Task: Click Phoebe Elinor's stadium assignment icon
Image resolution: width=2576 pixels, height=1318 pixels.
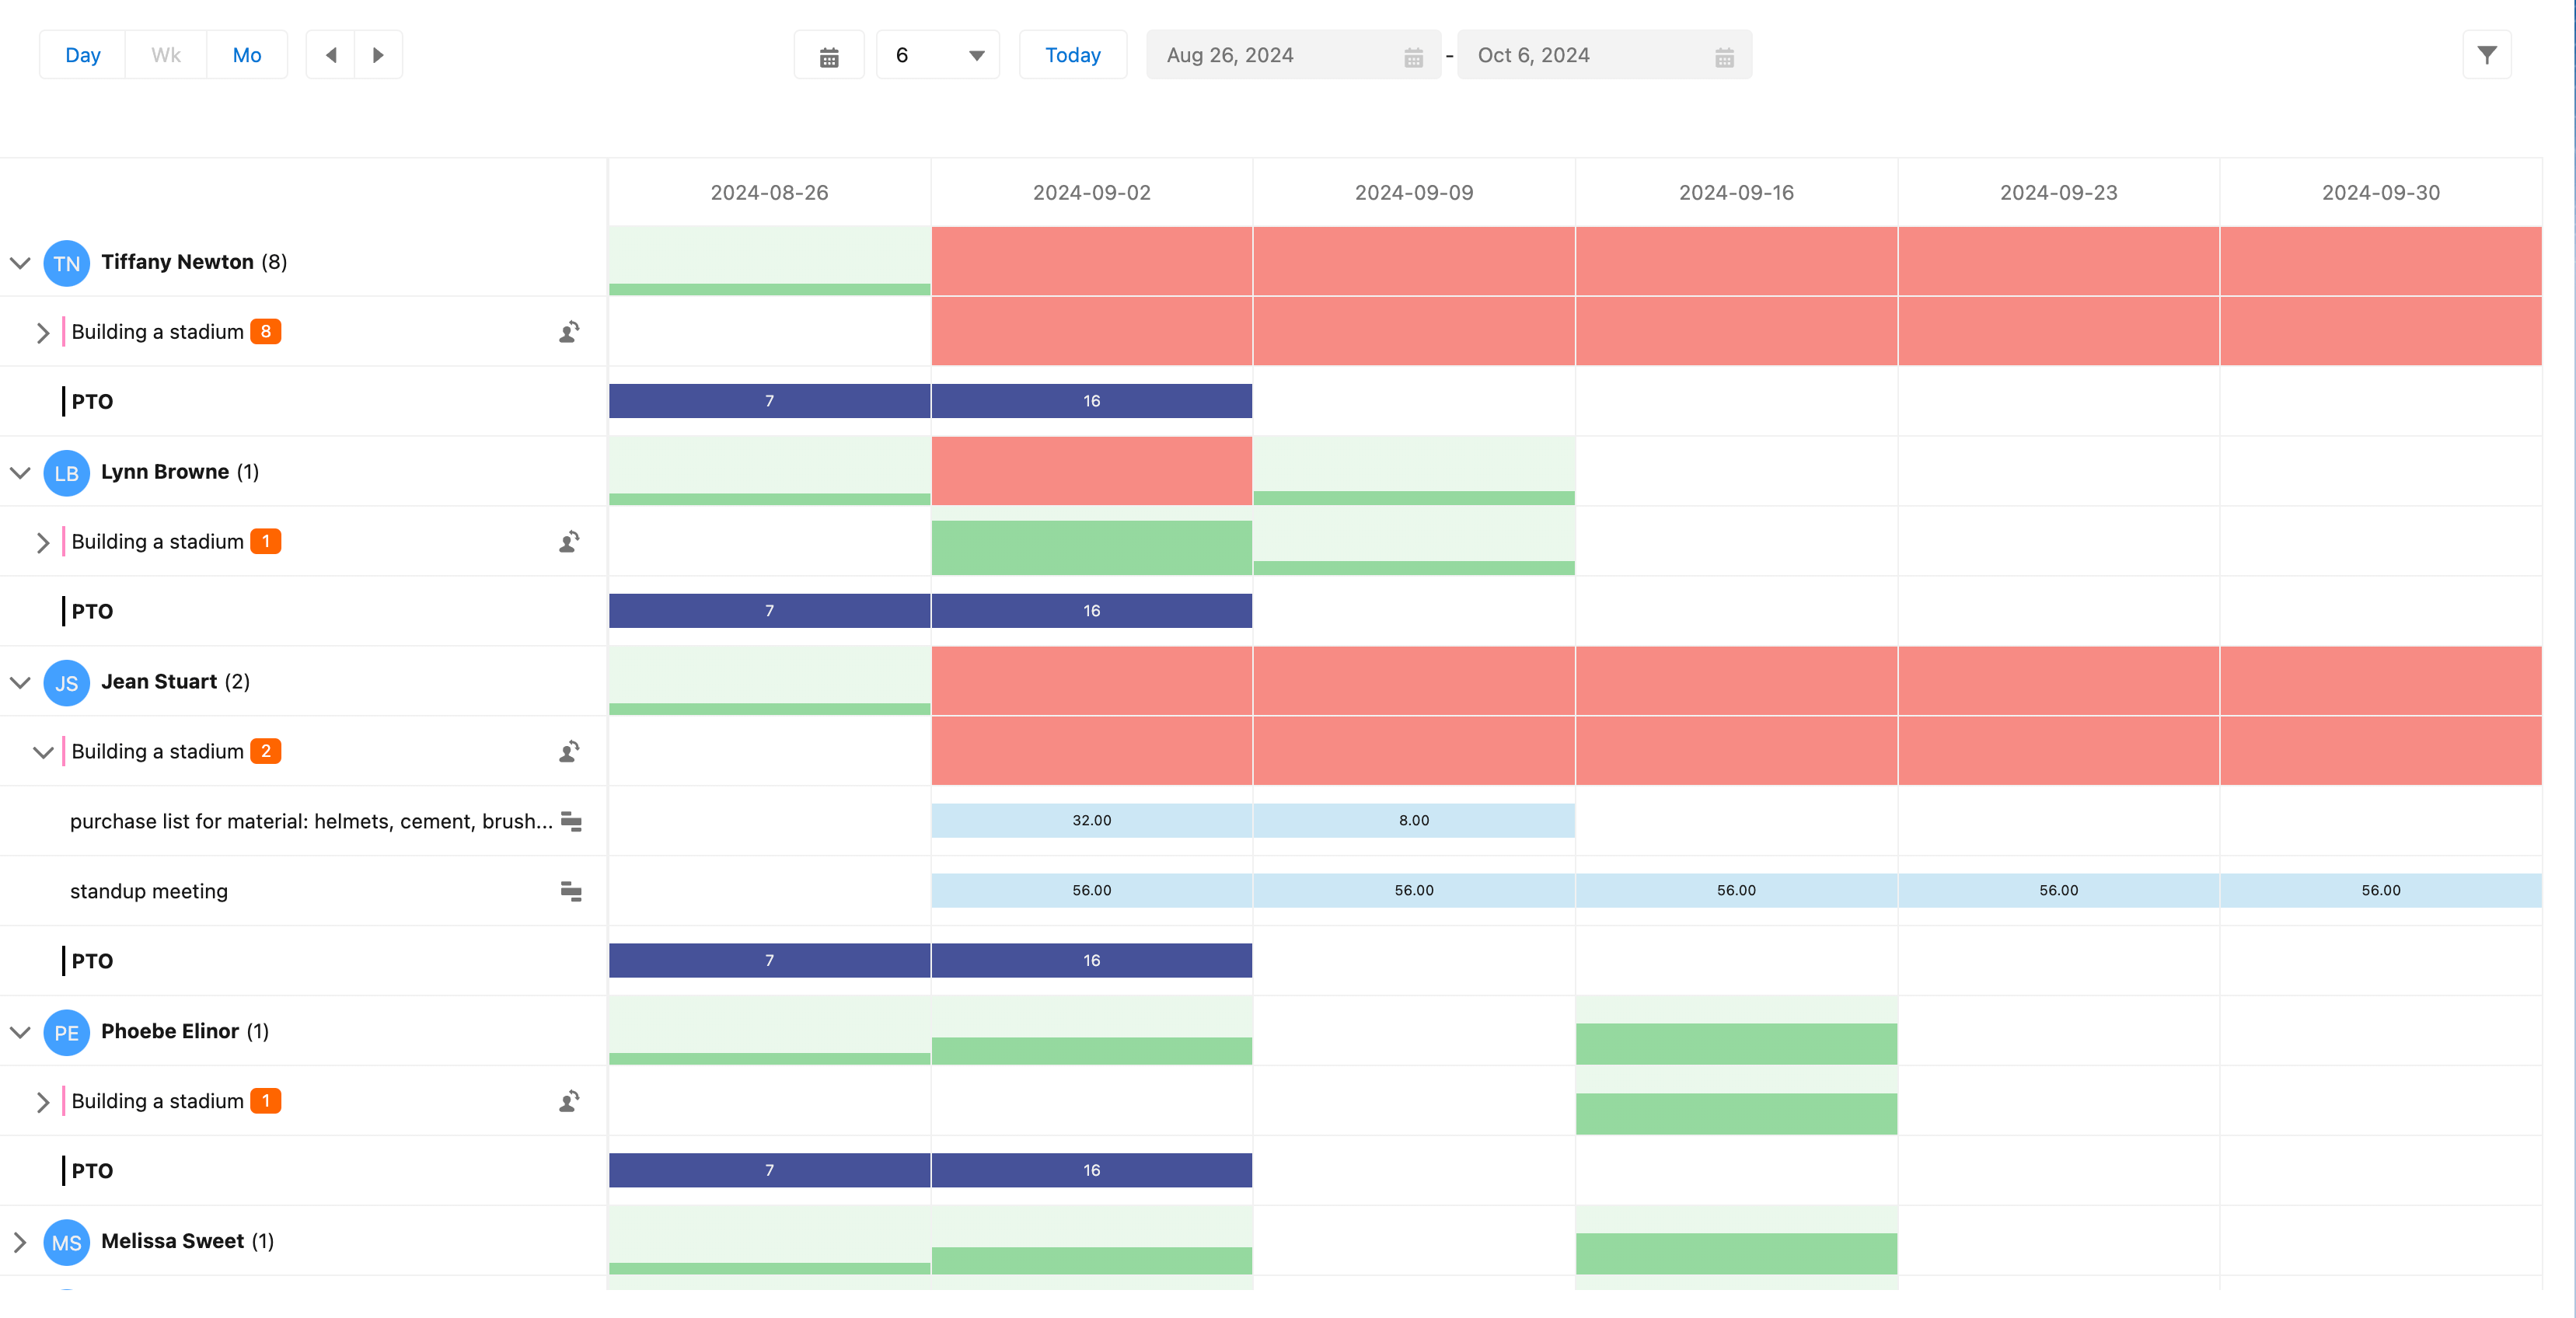Action: (570, 1102)
